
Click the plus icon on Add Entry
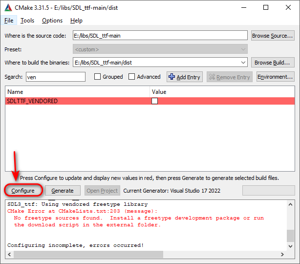point(171,77)
